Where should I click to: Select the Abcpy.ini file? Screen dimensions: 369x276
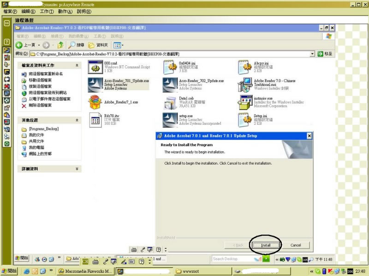coord(256,67)
